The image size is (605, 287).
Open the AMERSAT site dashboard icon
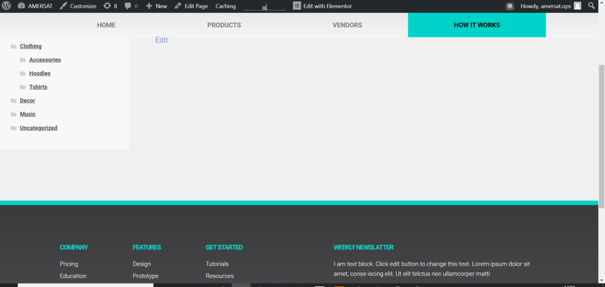click(x=21, y=6)
